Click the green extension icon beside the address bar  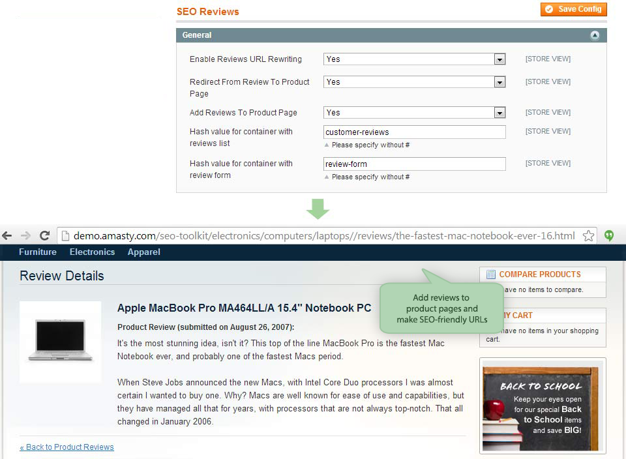point(609,235)
